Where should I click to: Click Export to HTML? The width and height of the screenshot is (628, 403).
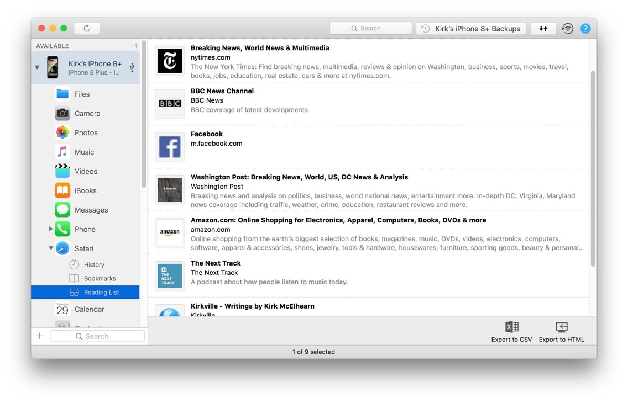click(561, 332)
